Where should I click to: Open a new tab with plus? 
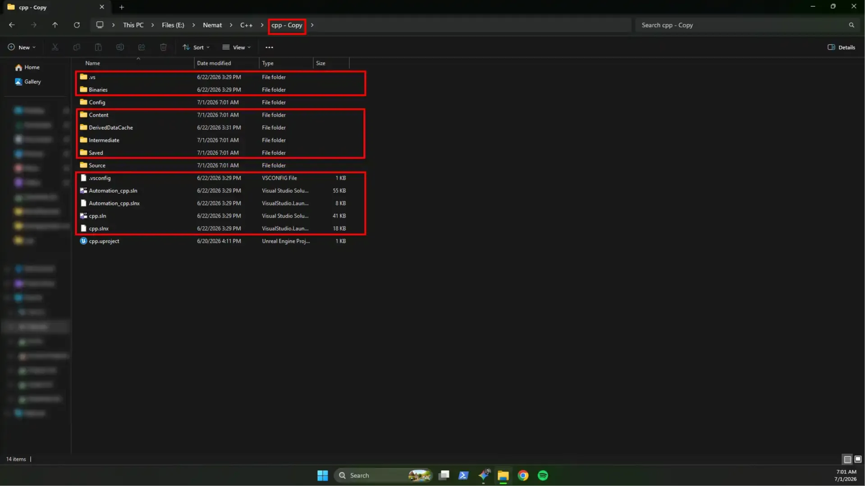(x=122, y=7)
